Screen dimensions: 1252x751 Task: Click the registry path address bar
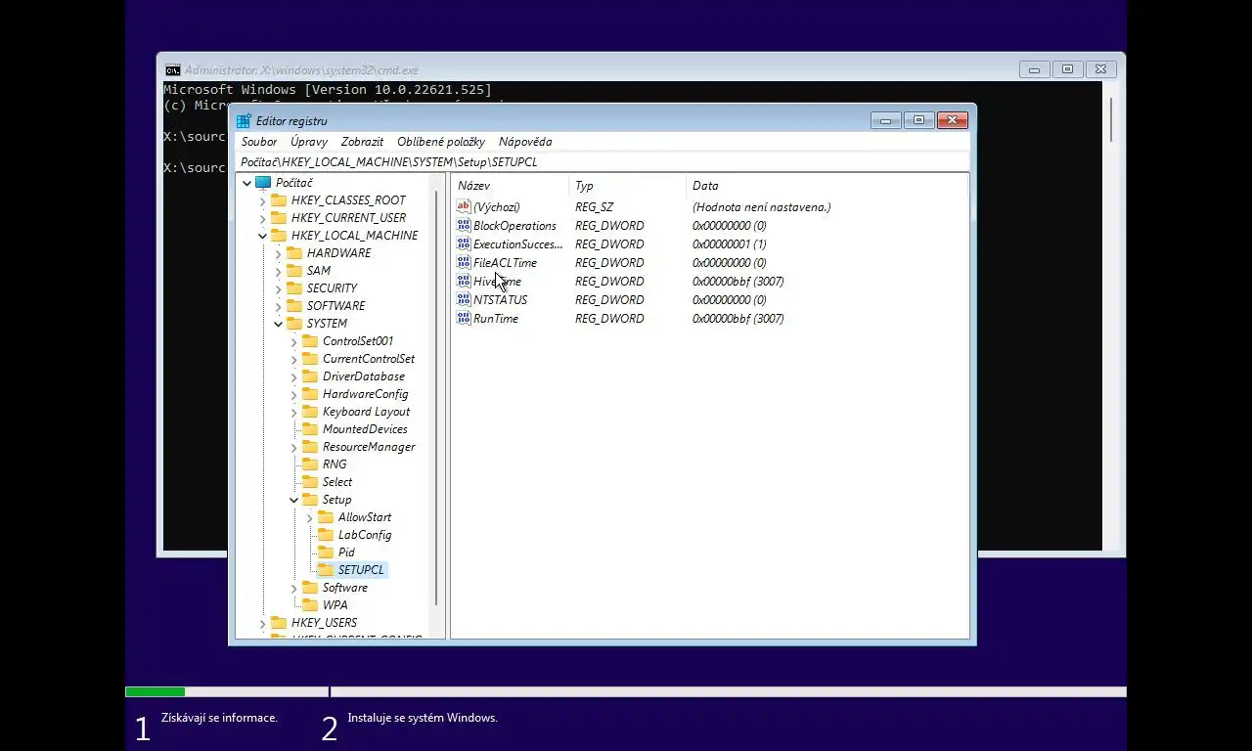pos(603,162)
